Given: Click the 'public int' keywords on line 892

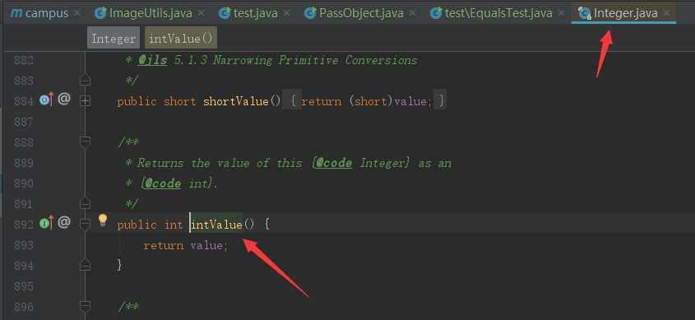Looking at the screenshot, I should point(151,225).
